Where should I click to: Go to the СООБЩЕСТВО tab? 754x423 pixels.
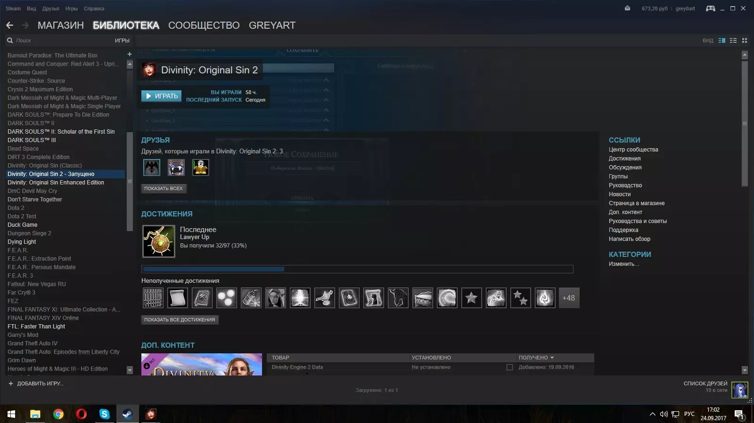click(204, 25)
